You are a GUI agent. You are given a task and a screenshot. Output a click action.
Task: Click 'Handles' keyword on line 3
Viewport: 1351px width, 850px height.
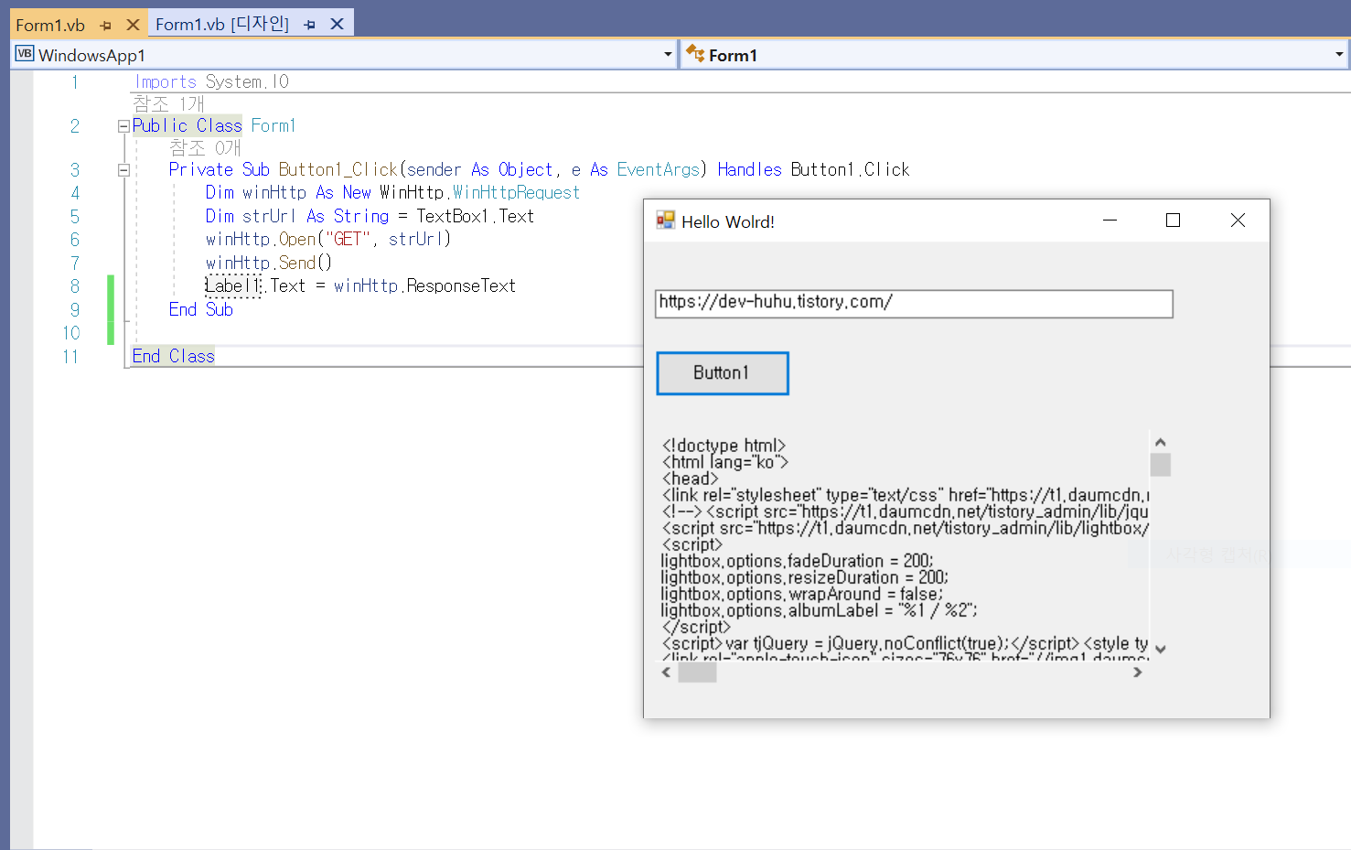tap(749, 169)
